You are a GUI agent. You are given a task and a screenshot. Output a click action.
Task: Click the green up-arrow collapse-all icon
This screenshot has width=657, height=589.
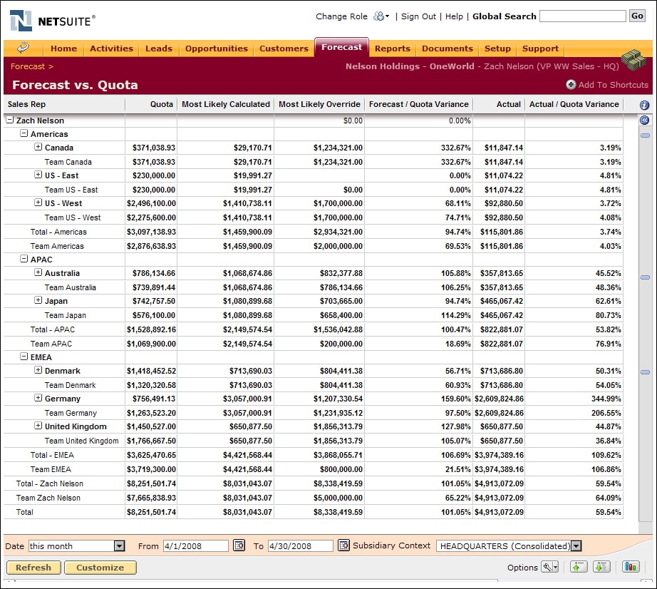(578, 567)
